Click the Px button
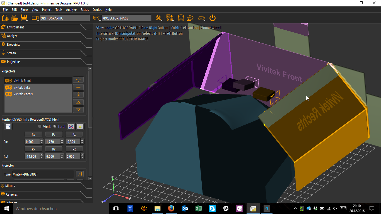 pos(33,134)
